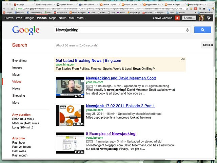
Task: Play the David Meerman Scott video thumbnail
Action: [x=70, y=87]
